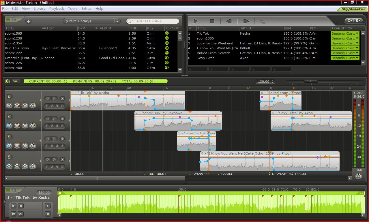Click the green loop icon left of the time display
The image size is (369, 222).
[x=8, y=81]
